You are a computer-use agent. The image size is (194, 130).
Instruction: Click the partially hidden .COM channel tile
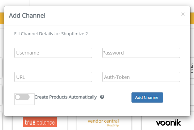(192, 68)
